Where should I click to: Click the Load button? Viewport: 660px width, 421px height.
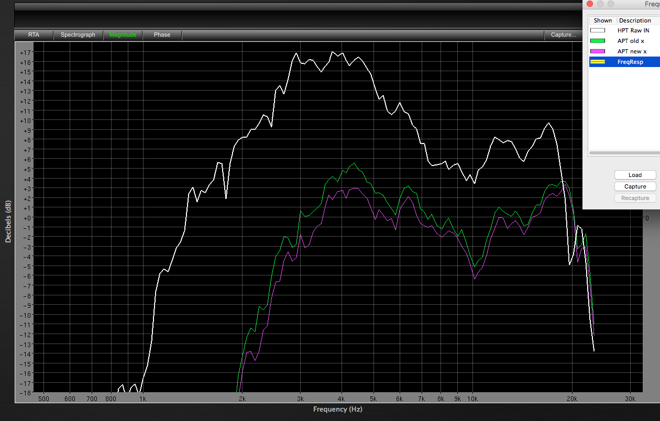coord(635,175)
